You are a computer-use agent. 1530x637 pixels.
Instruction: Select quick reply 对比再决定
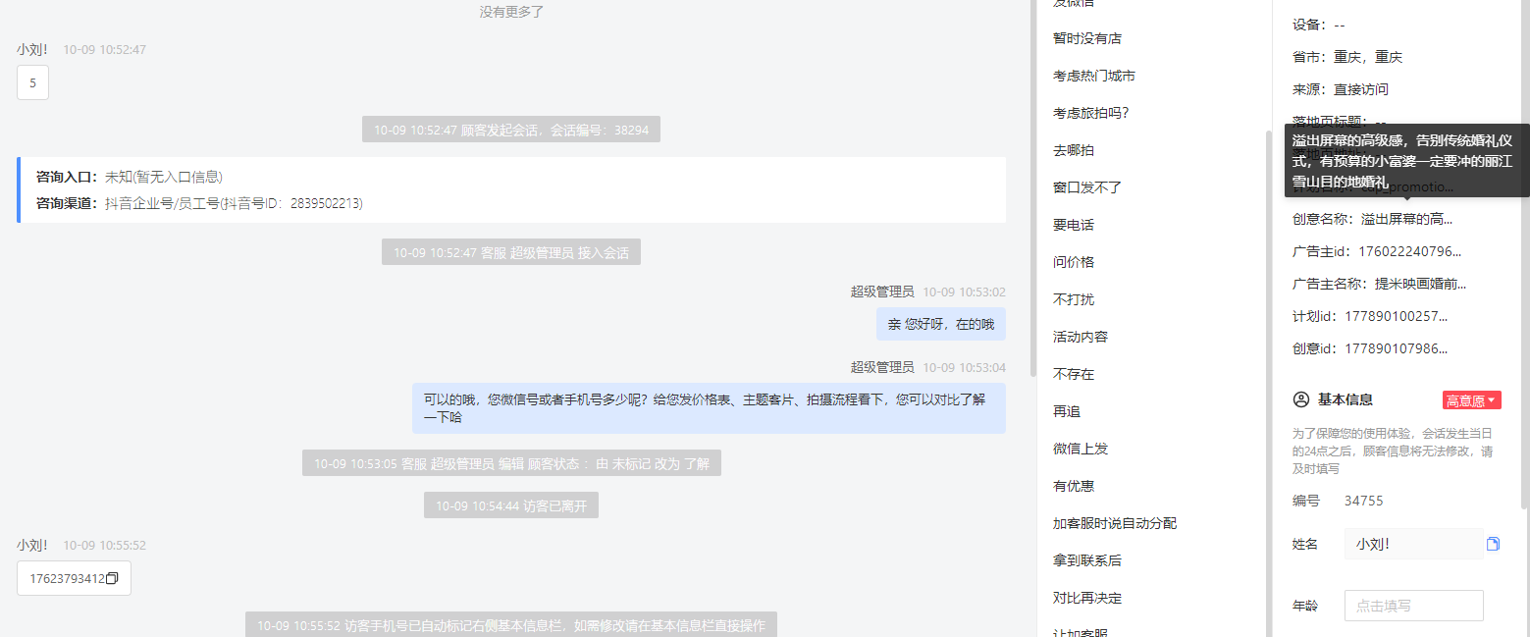click(x=1087, y=598)
